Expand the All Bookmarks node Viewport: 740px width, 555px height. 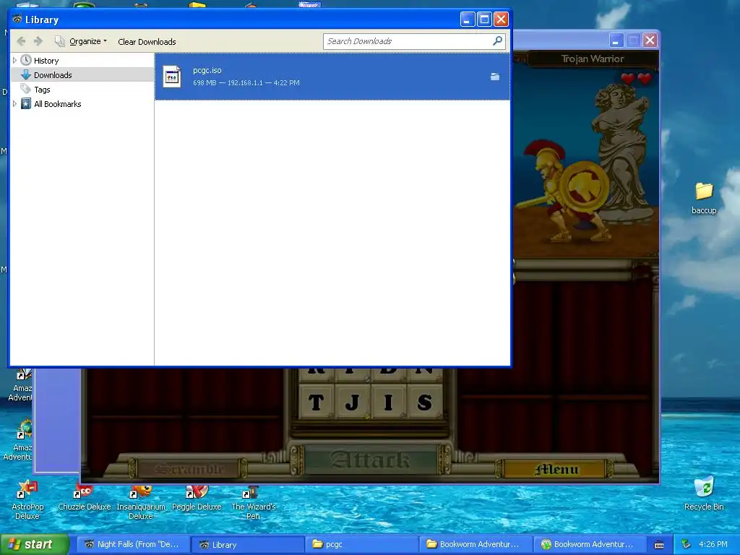14,104
